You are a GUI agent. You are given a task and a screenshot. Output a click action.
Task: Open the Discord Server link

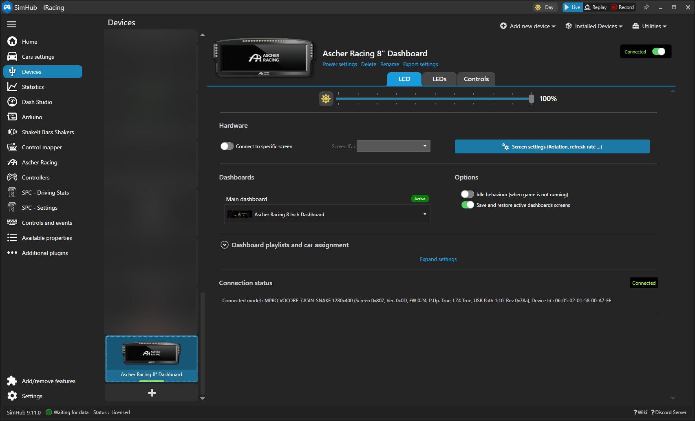(669, 412)
